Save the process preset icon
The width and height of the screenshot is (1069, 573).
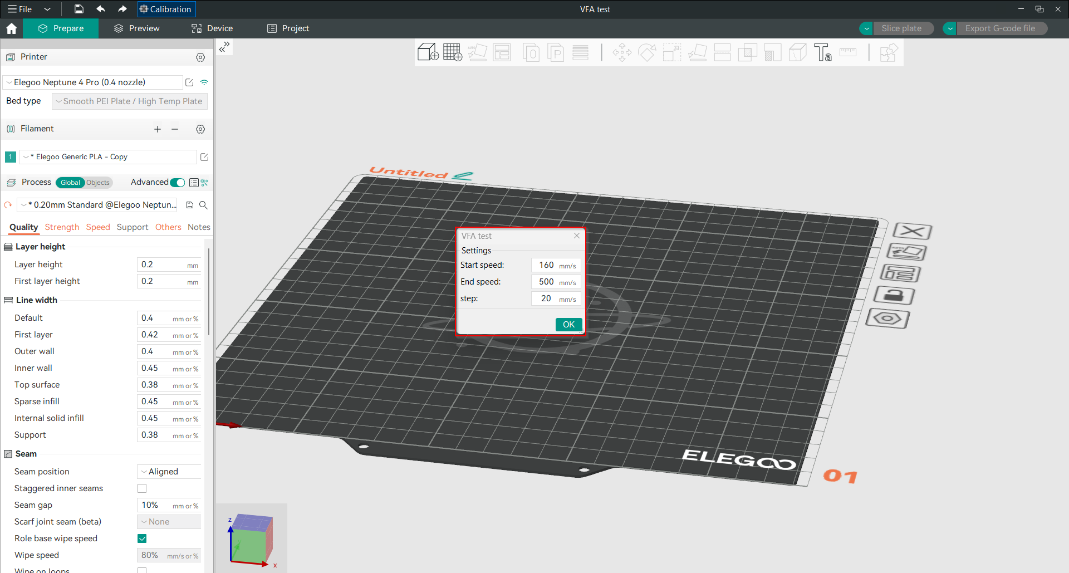(x=189, y=205)
